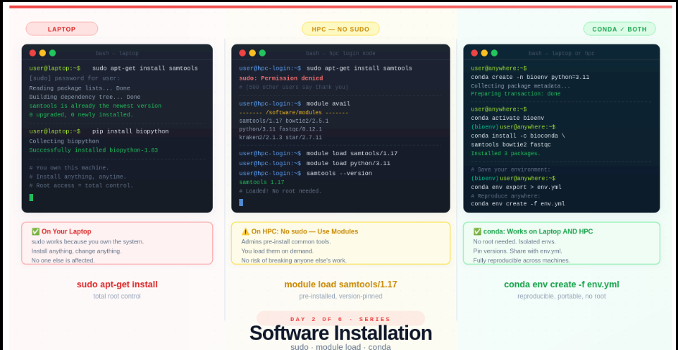Select the "HPC — NO SUDO" pill label
Image resolution: width=678 pixels, height=350 pixels.
(340, 29)
